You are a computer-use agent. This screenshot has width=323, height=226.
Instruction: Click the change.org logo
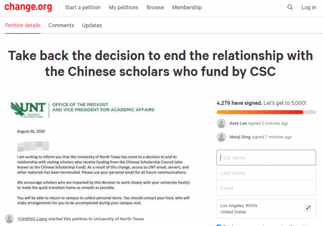(28, 7)
